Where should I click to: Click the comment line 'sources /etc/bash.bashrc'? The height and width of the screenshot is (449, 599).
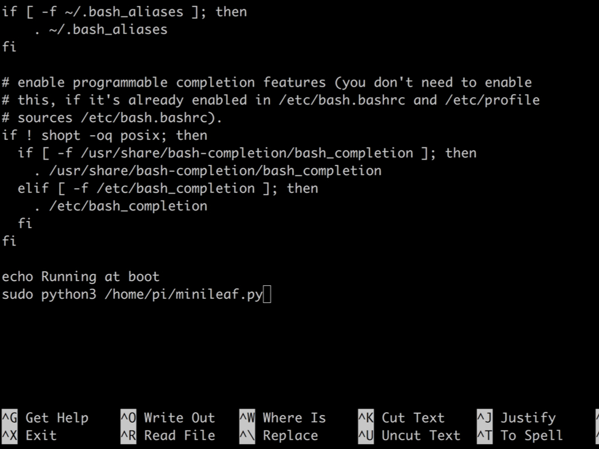(x=112, y=118)
